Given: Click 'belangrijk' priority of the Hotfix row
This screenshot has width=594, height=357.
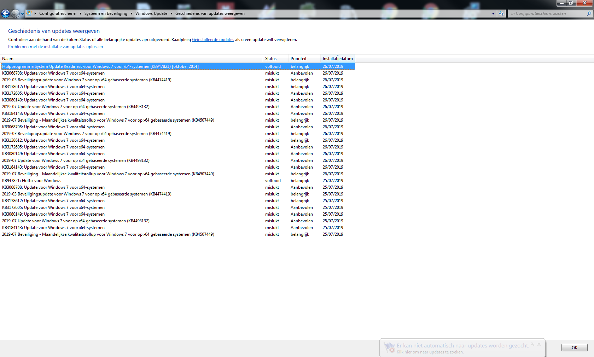Looking at the screenshot, I should 300,181.
